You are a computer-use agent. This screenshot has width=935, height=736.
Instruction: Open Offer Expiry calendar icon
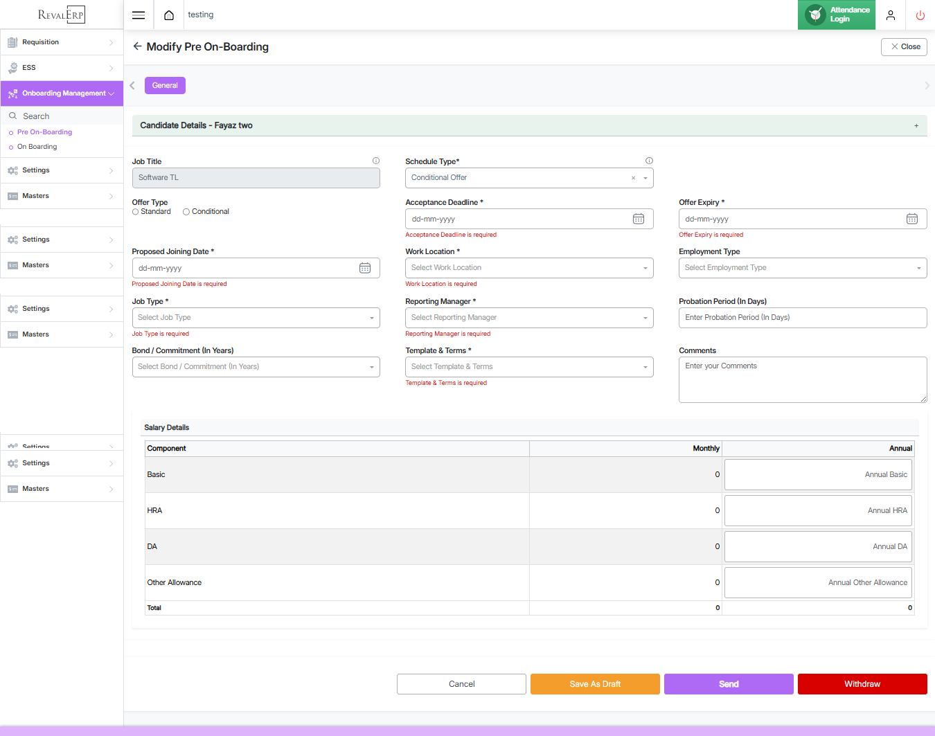(912, 219)
